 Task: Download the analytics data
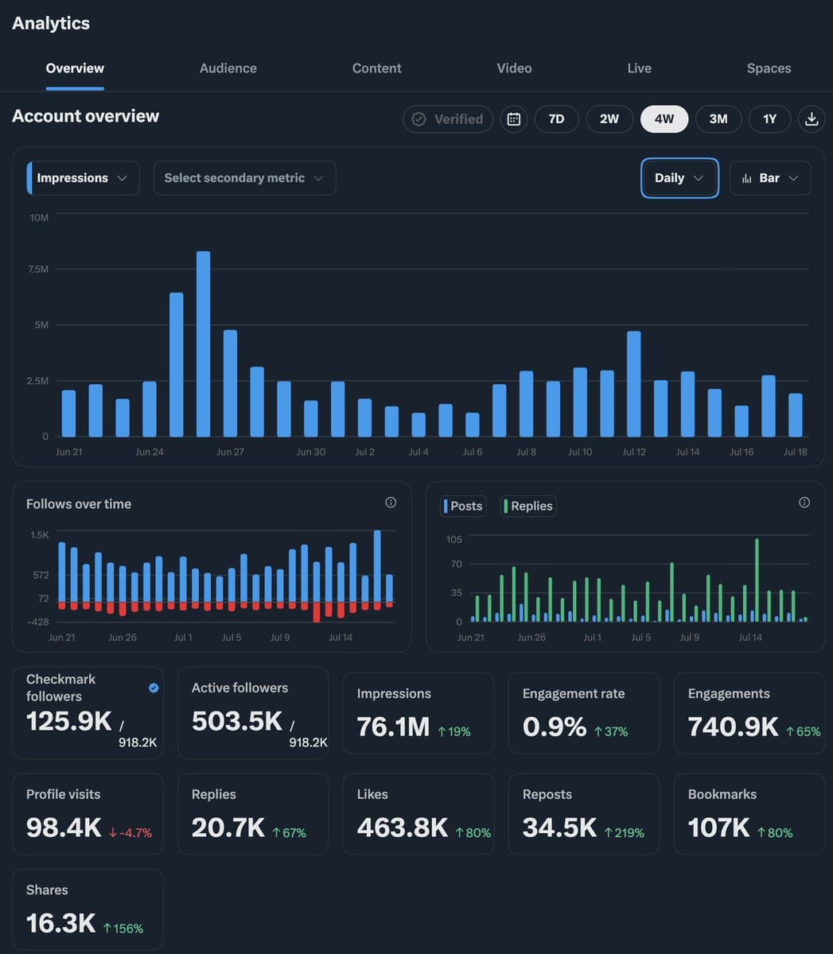(812, 119)
